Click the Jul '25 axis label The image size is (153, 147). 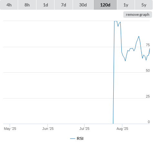pos(85,129)
